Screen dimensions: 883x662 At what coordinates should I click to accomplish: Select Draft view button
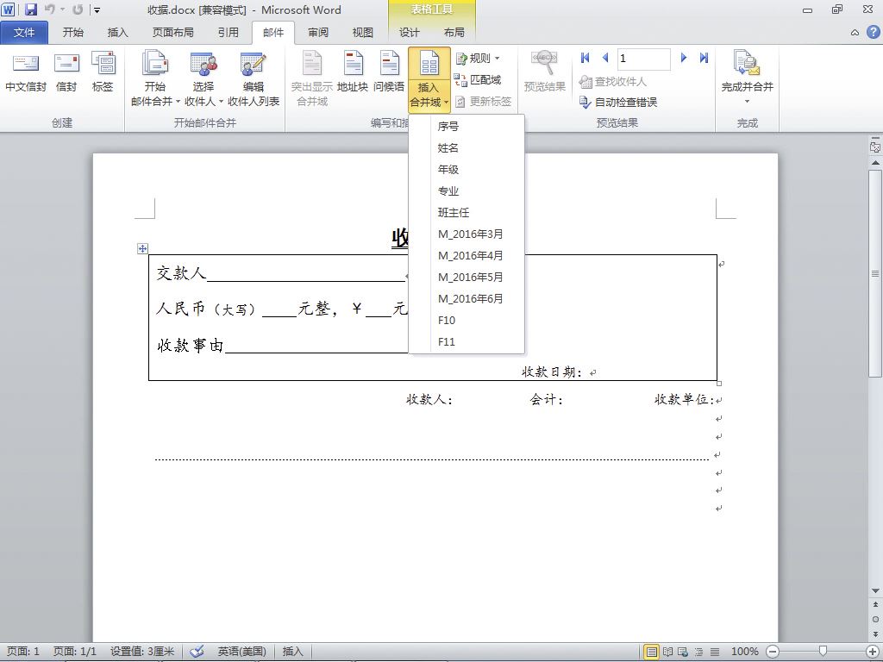point(715,652)
